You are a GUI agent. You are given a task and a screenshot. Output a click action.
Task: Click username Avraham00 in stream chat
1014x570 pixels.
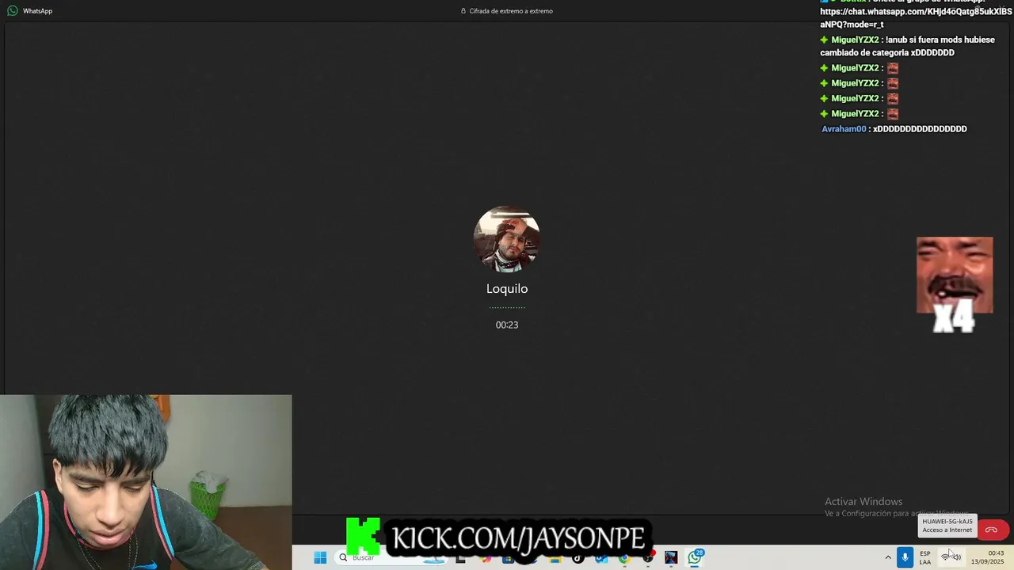pyautogui.click(x=844, y=129)
